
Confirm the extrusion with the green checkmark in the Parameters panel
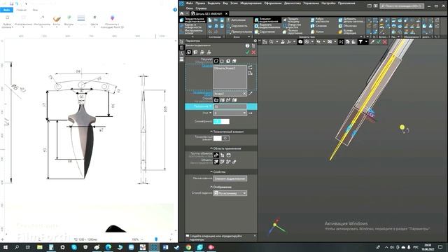tap(247, 52)
